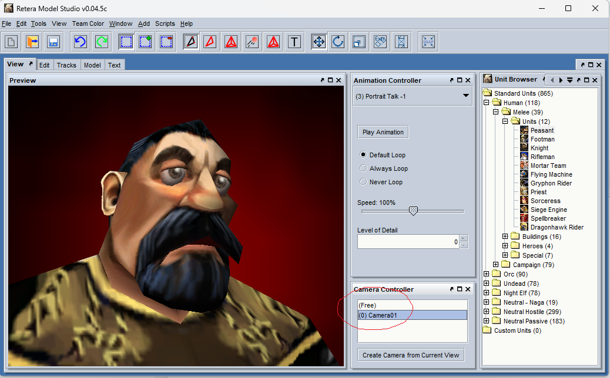Click the Play Animation button

tap(383, 132)
